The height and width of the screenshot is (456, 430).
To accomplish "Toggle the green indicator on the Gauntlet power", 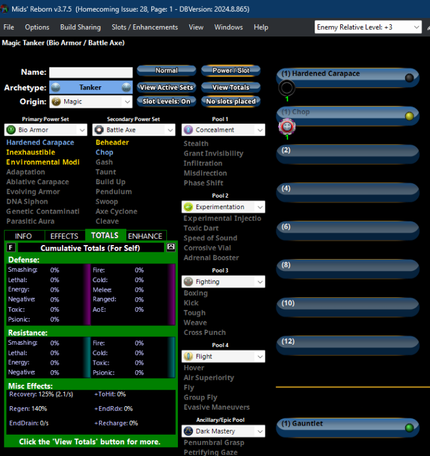I will coord(409,428).
